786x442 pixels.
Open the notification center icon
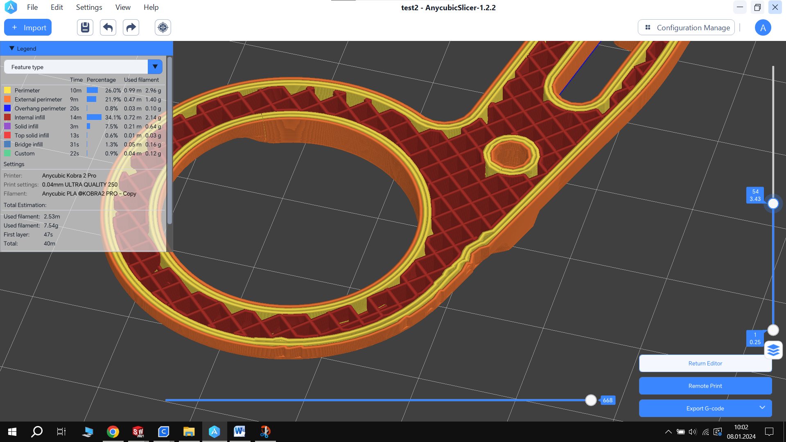769,432
